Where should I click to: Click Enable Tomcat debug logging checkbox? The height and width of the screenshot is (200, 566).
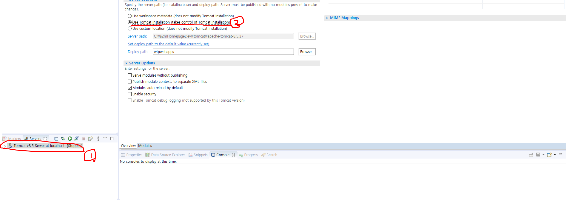129,100
